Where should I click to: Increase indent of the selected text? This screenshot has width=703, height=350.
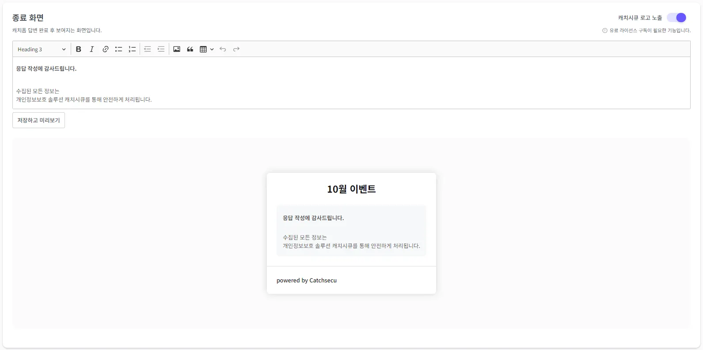[x=161, y=49]
